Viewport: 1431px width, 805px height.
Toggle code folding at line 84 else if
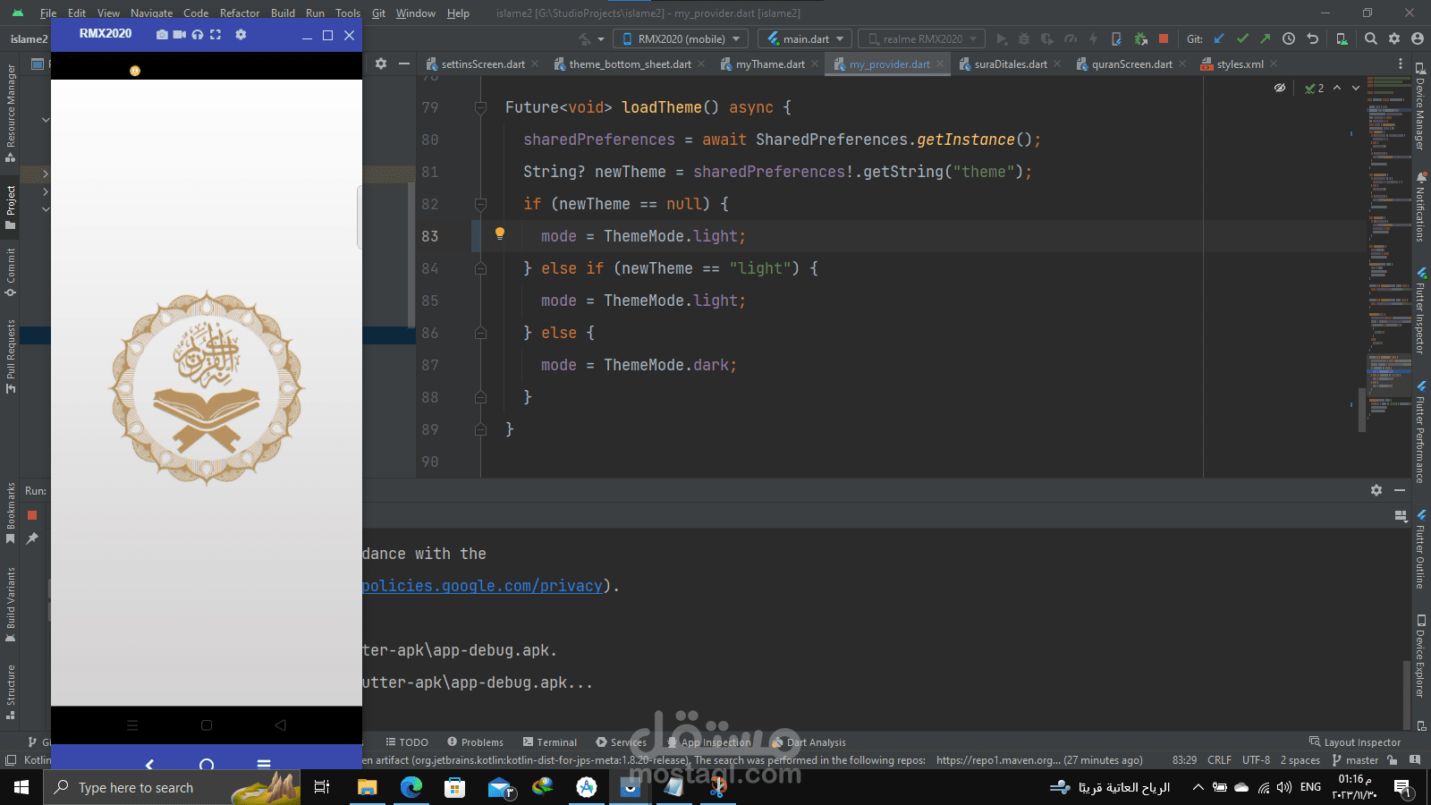point(480,268)
